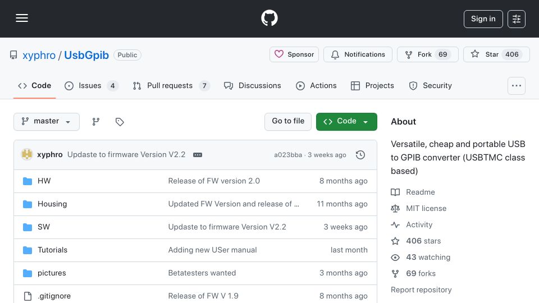The width and height of the screenshot is (539, 303).
Task: Click the Pull requests count badge 7
Action: [204, 86]
